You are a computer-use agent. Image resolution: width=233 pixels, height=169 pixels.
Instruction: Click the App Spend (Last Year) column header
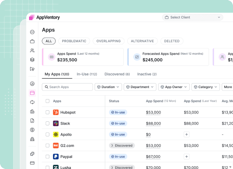200,101
